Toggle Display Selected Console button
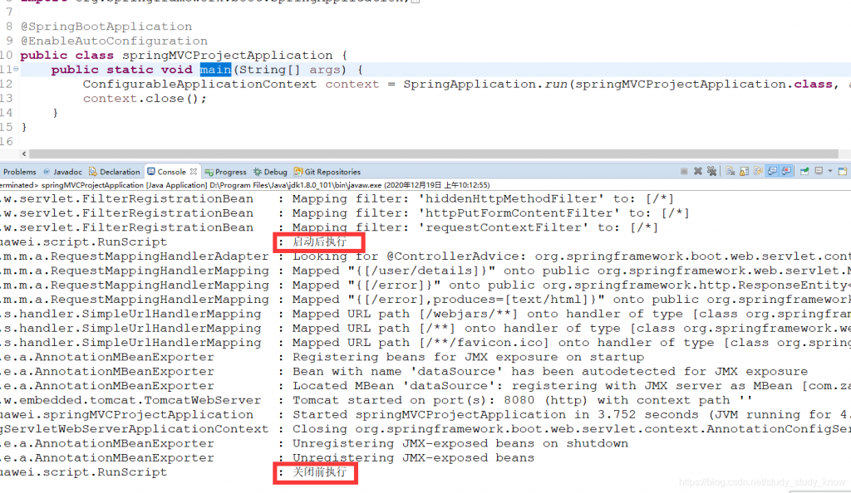The height and width of the screenshot is (493, 851). [819, 171]
